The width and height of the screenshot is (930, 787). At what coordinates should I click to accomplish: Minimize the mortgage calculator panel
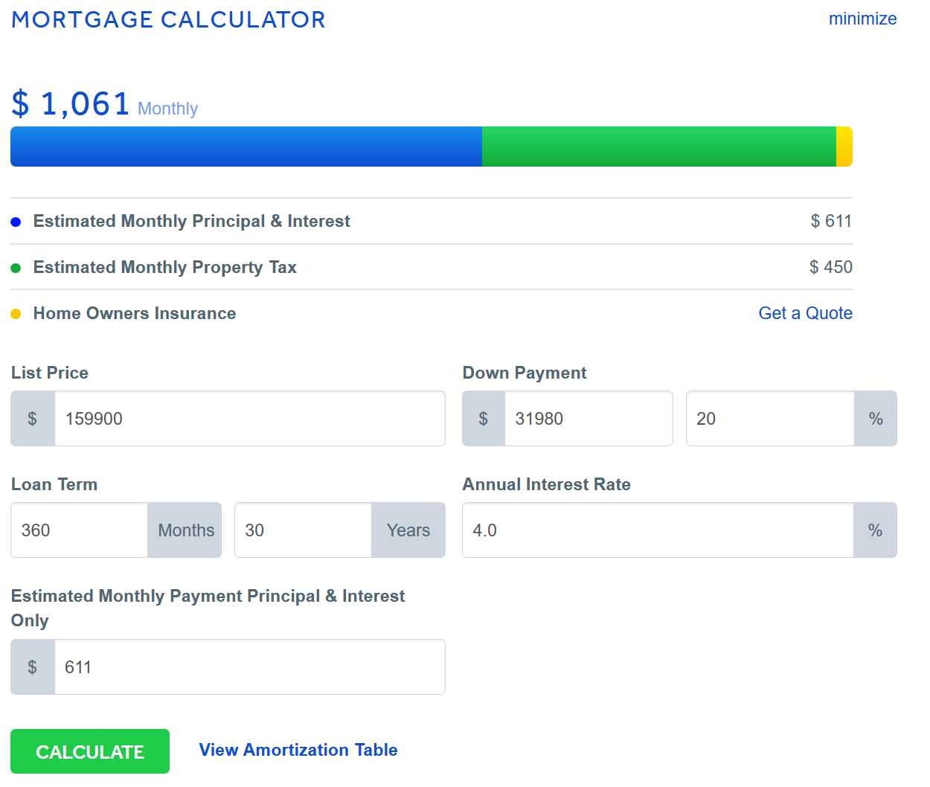point(862,19)
